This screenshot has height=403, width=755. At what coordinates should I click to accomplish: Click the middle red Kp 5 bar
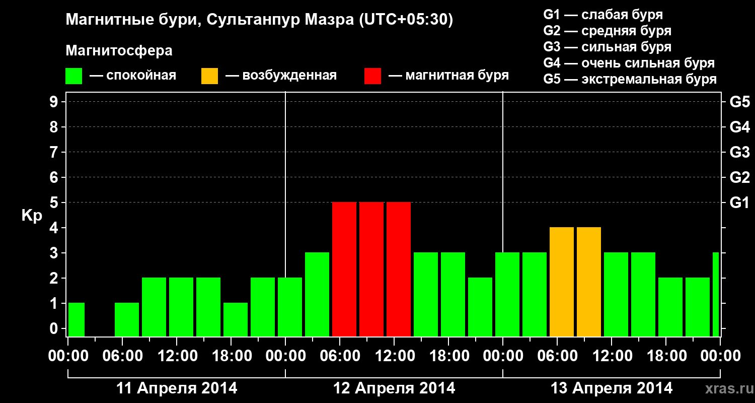(x=371, y=269)
